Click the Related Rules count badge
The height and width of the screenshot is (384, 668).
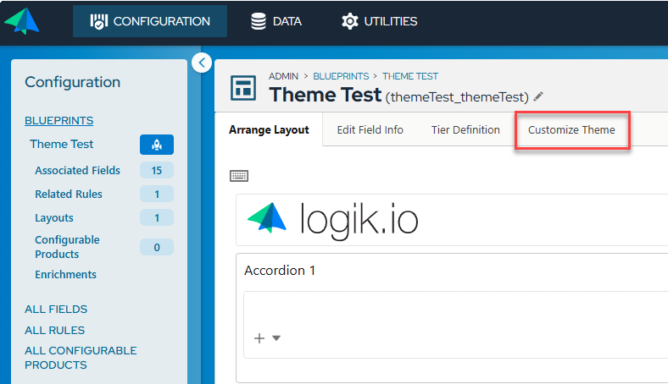click(x=157, y=195)
